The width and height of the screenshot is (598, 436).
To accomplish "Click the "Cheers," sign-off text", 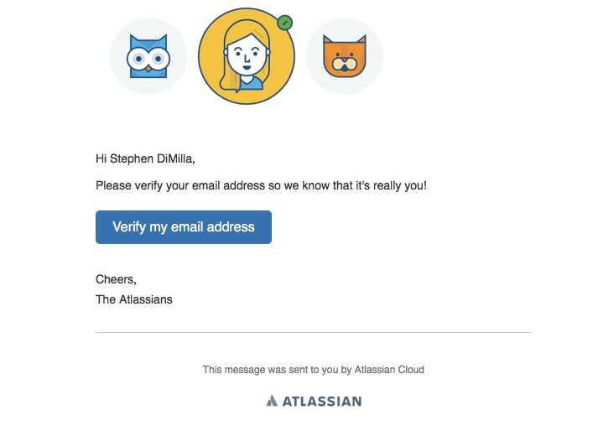I will [116, 279].
